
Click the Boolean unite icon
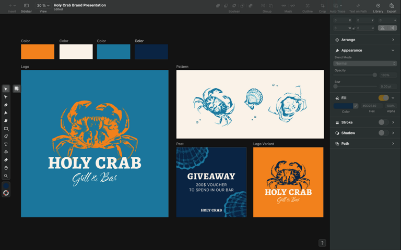[218, 6]
